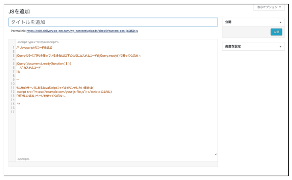292x180 pixels.
Task: Click the blue 公開 button
Action: (276, 32)
